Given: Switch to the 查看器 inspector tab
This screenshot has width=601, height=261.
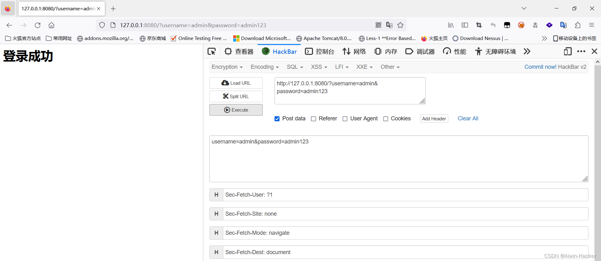Looking at the screenshot, I should (x=239, y=51).
